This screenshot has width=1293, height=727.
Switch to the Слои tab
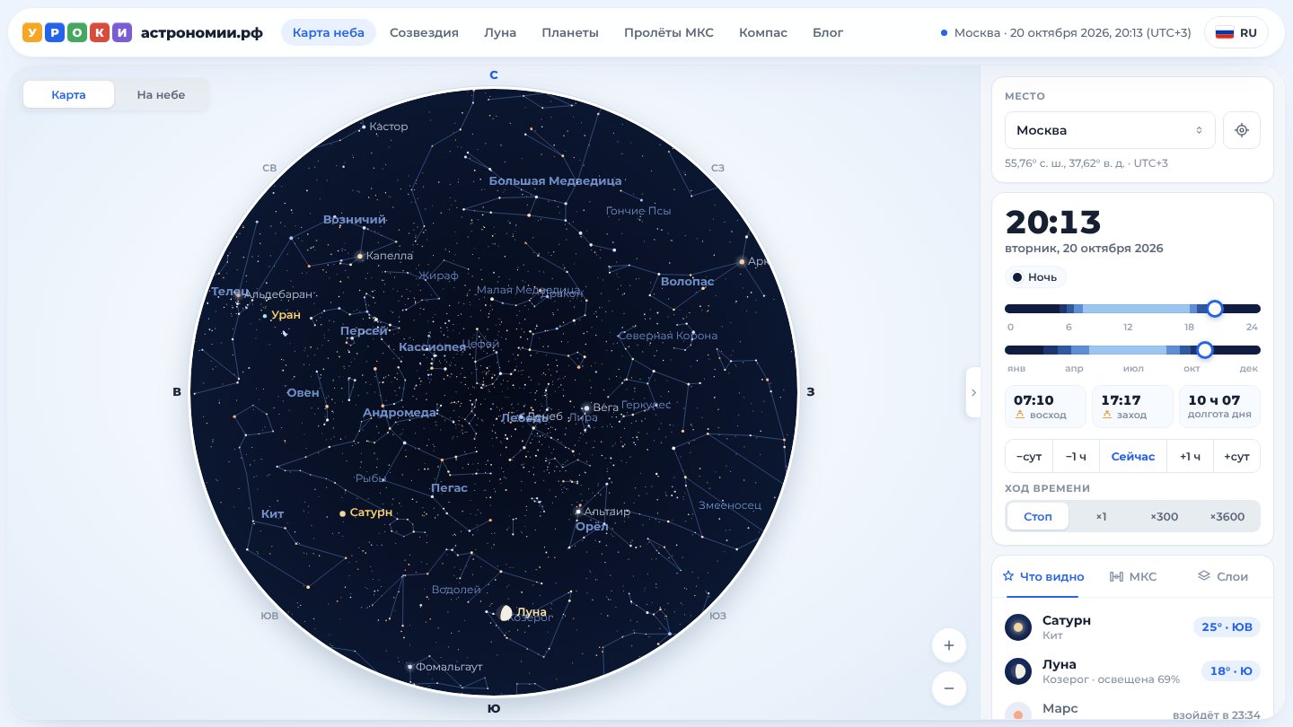pos(1223,576)
